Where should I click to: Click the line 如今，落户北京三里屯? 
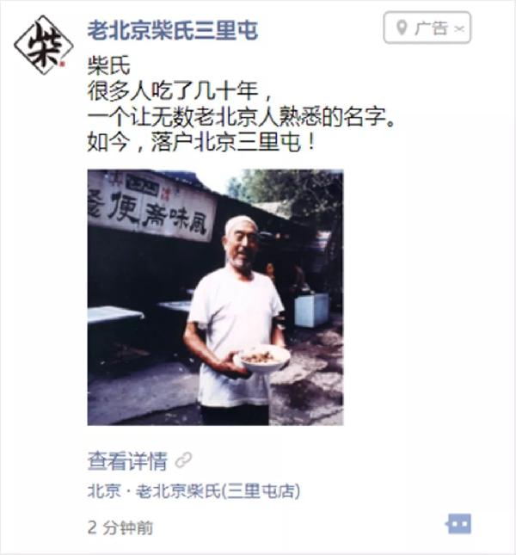[x=200, y=143]
